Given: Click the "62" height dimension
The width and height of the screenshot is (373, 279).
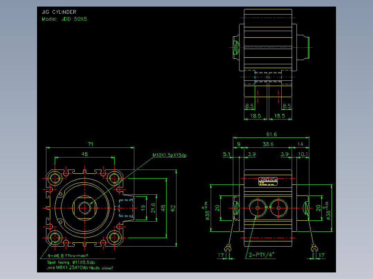Looking at the screenshot, I should click(173, 208).
